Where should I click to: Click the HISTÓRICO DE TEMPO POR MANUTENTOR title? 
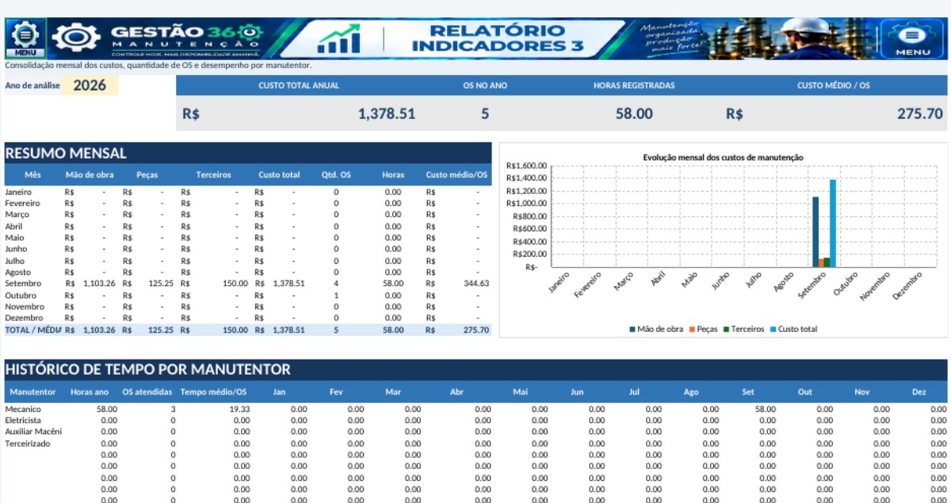point(148,369)
